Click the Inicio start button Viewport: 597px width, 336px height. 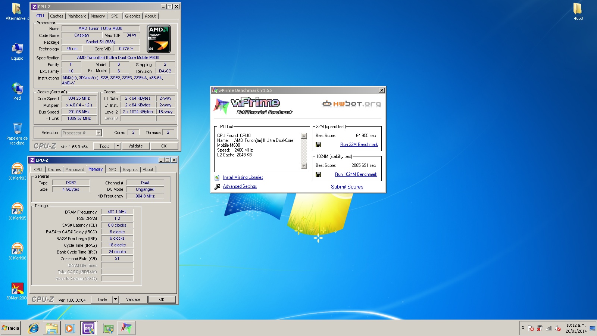(x=11, y=328)
